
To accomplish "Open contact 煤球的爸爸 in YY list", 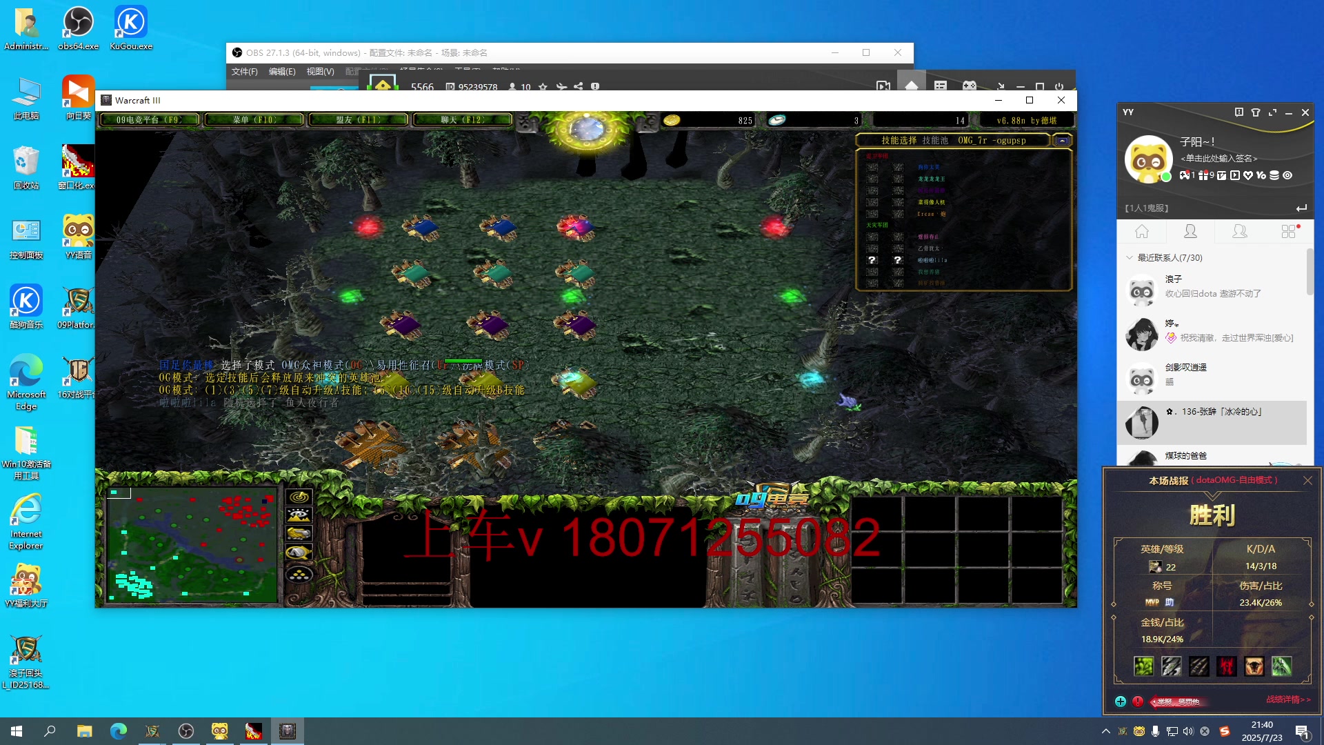I will (x=1212, y=456).
